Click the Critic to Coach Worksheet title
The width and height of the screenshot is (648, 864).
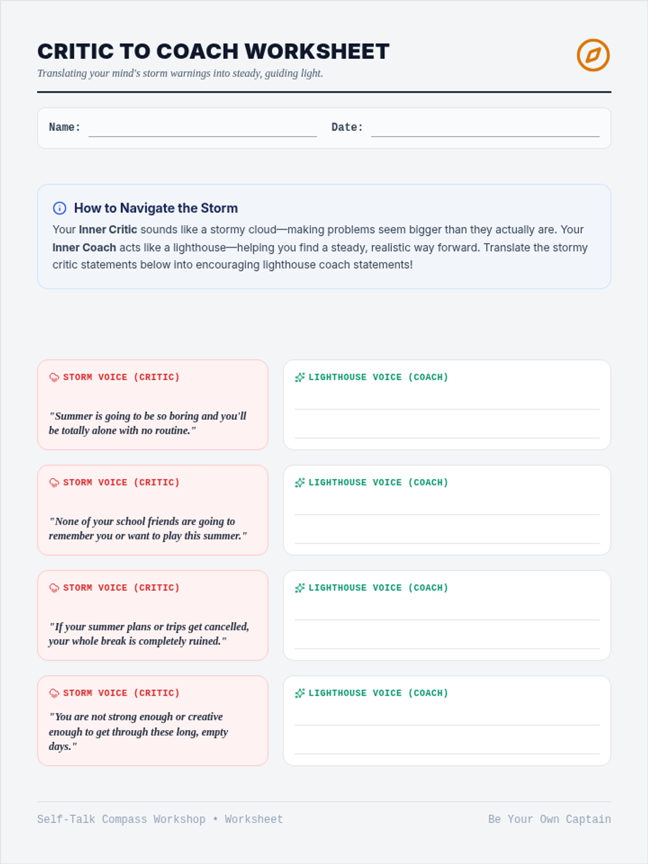(213, 51)
